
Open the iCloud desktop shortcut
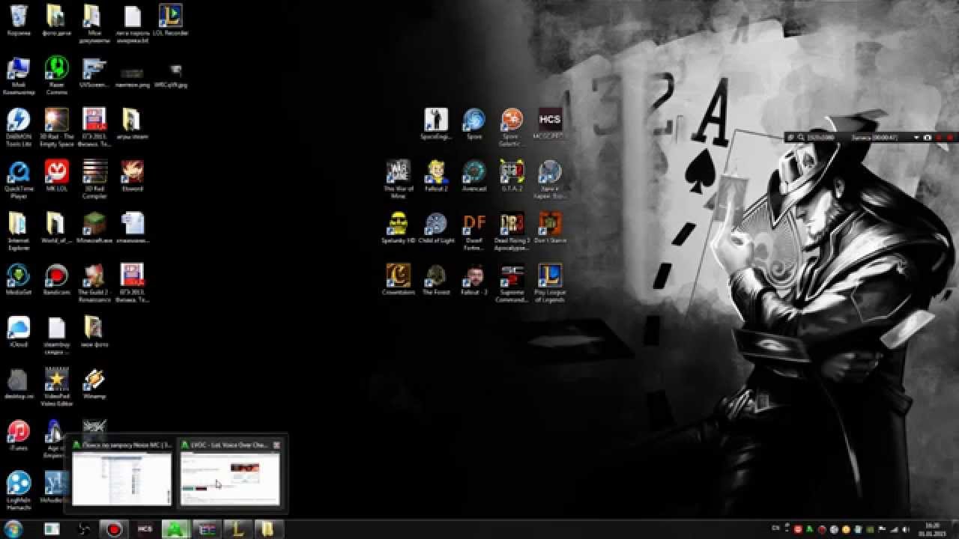(x=19, y=331)
